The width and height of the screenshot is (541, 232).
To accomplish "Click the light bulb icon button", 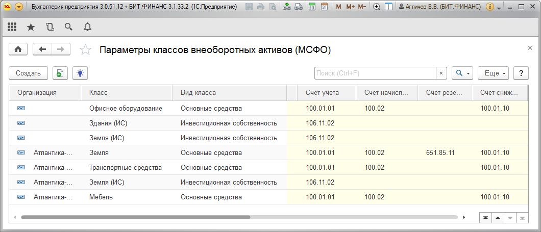I will tap(80, 73).
